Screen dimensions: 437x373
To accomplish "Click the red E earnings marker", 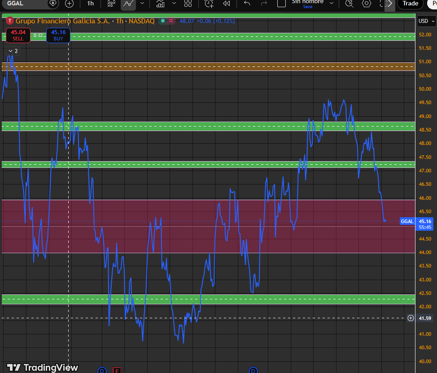I will point(117,370).
